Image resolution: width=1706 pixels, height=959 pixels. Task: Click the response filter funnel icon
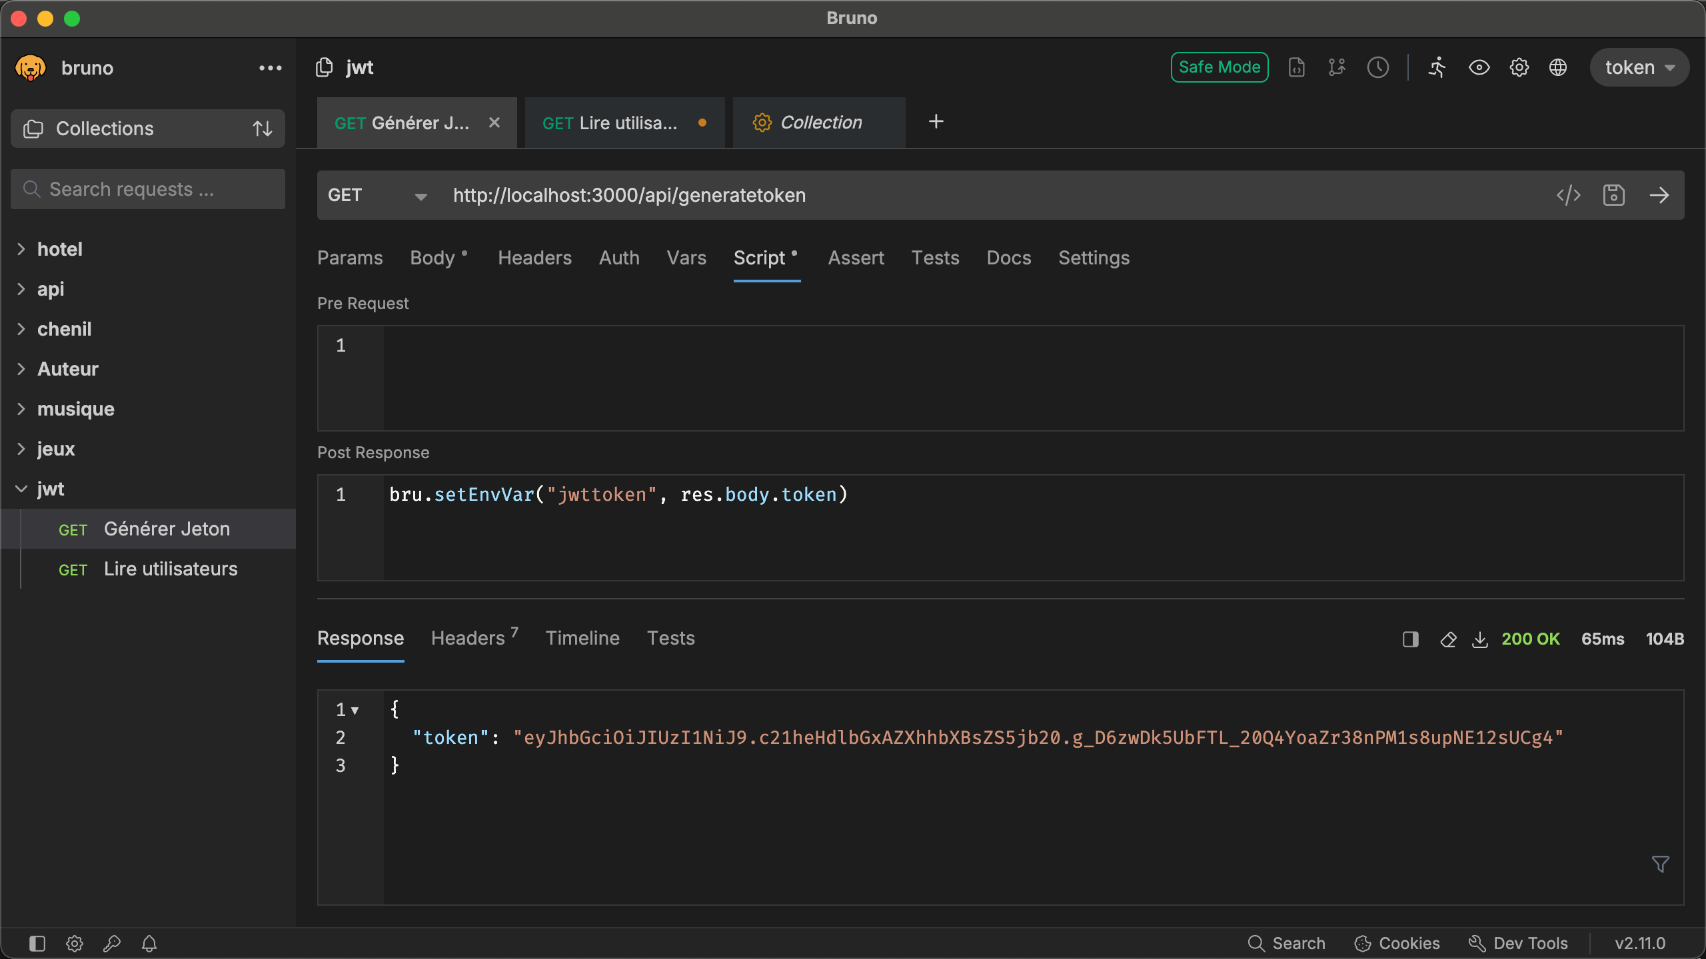[x=1660, y=864]
